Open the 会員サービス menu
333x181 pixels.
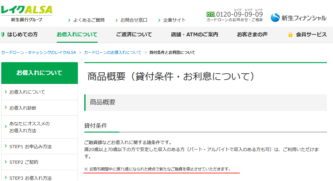311,34
